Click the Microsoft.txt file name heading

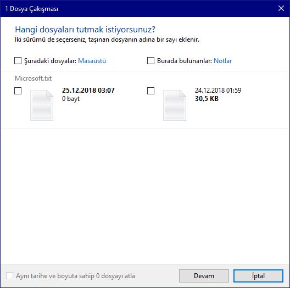[x=34, y=78]
